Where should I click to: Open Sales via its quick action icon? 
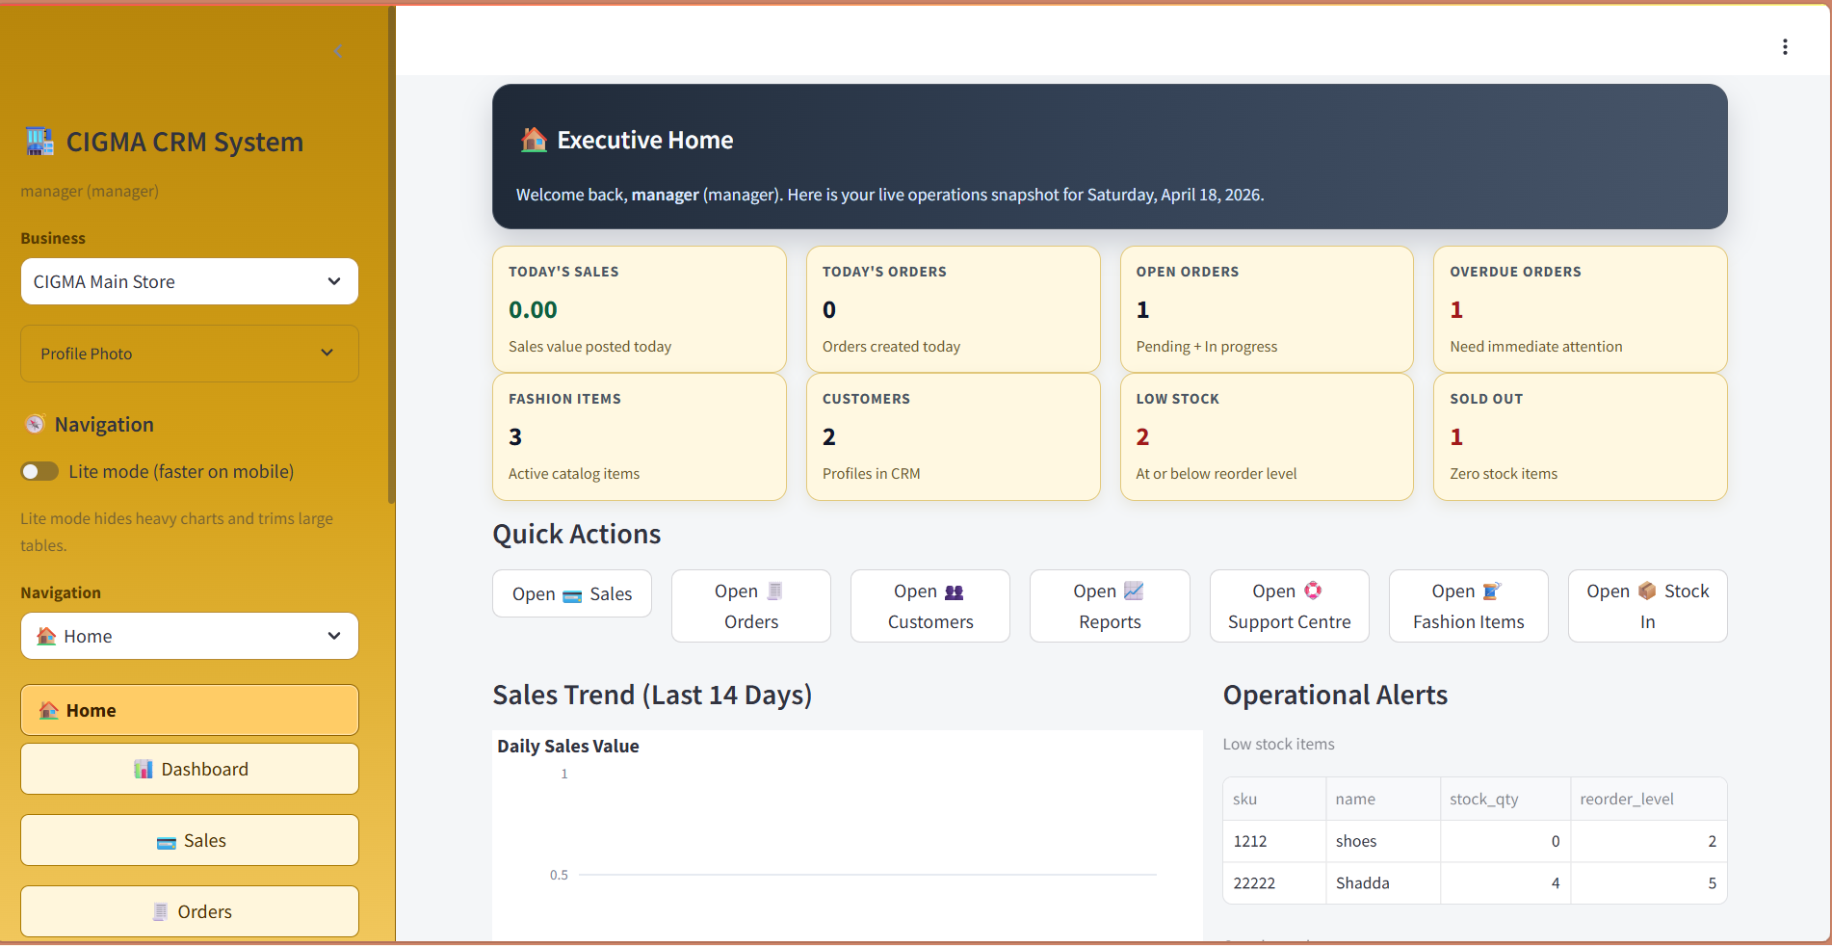point(571,593)
